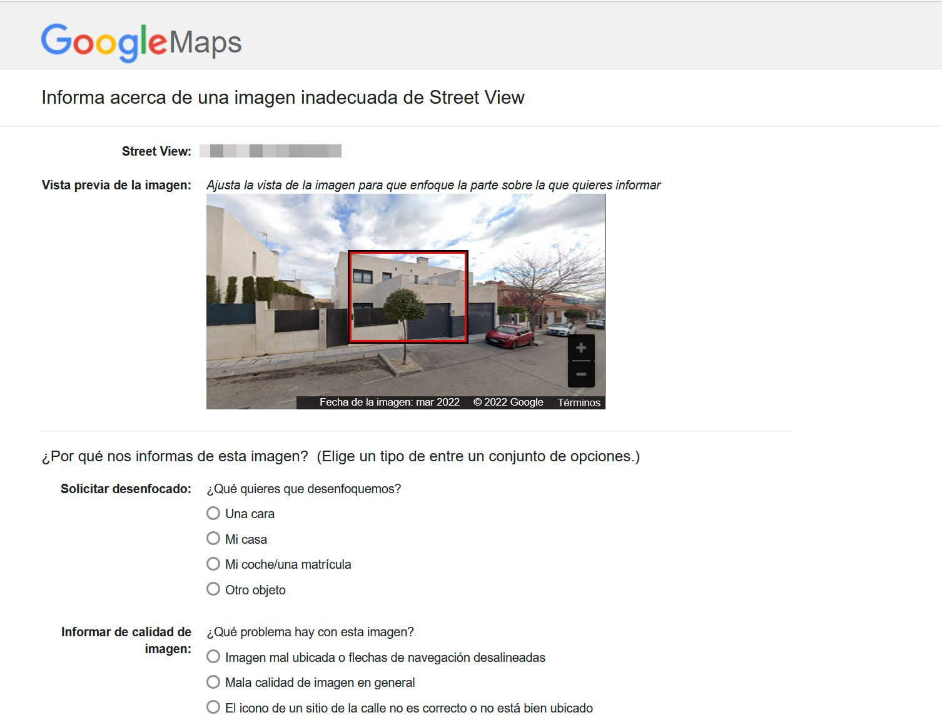Click the 'Vista previa de la imagen:' label
The image size is (942, 725).
click(116, 185)
